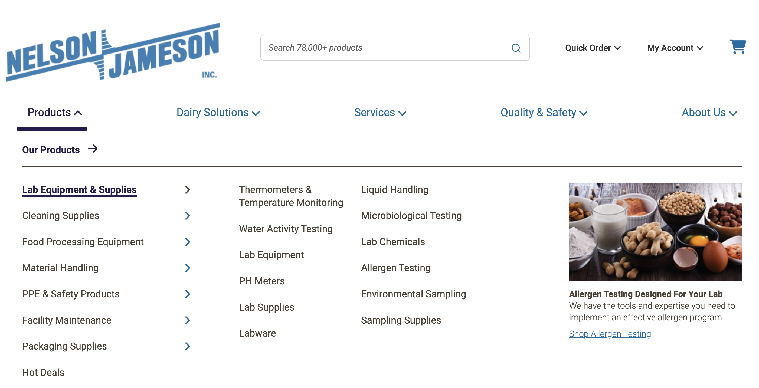Expand the Food Processing Equipment chevron
759x388 pixels.
pyautogui.click(x=187, y=242)
